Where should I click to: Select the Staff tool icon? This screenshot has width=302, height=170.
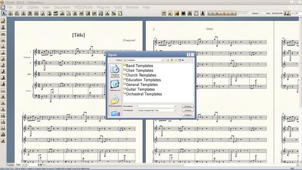10,14
